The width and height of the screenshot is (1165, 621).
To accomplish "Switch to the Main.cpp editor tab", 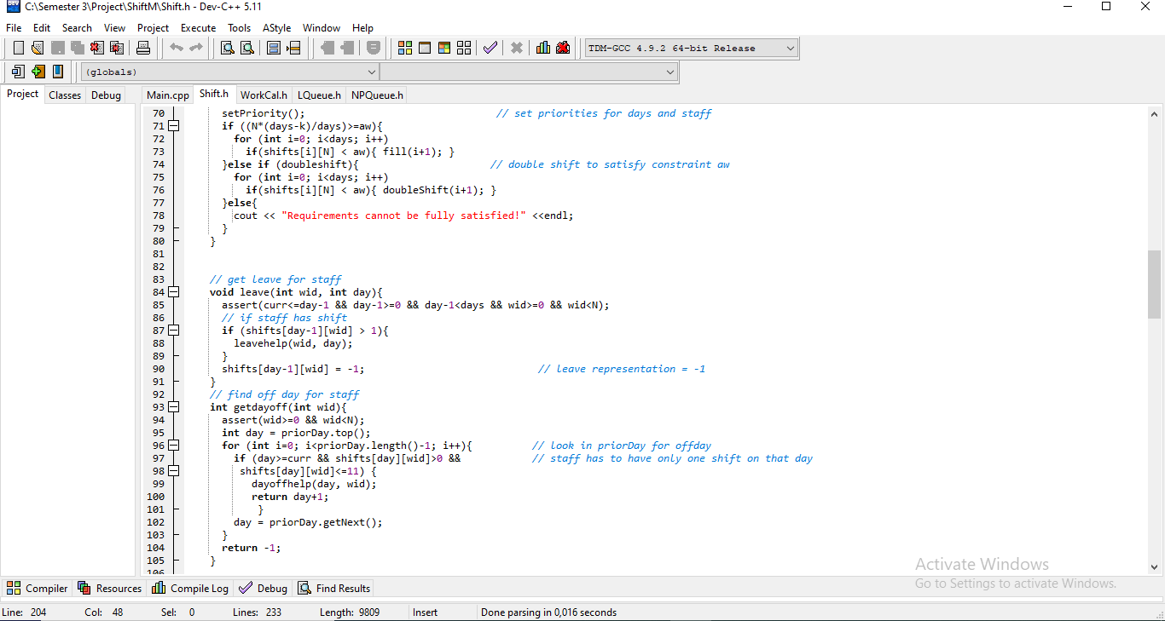I will tap(168, 95).
